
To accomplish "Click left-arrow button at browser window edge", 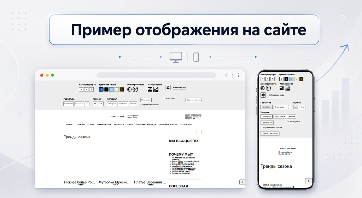I will click(242, 182).
